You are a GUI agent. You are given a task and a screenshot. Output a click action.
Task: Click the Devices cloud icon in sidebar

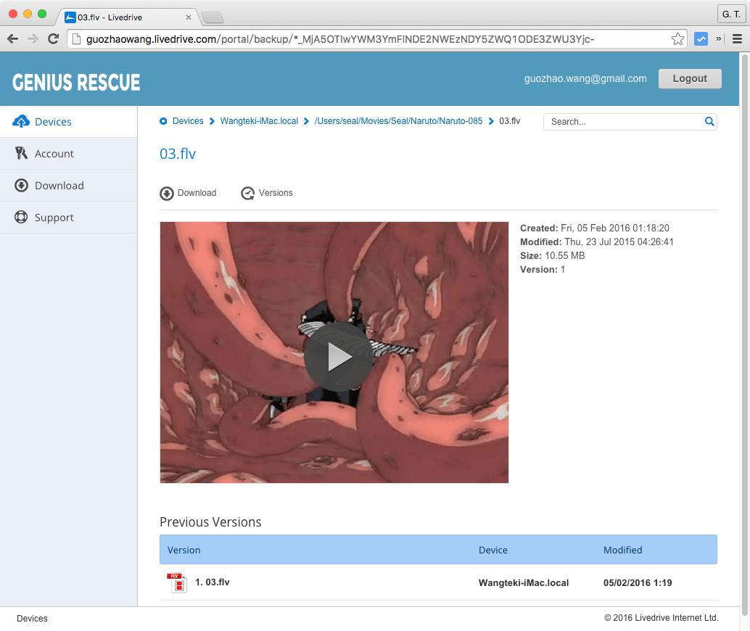coord(21,122)
